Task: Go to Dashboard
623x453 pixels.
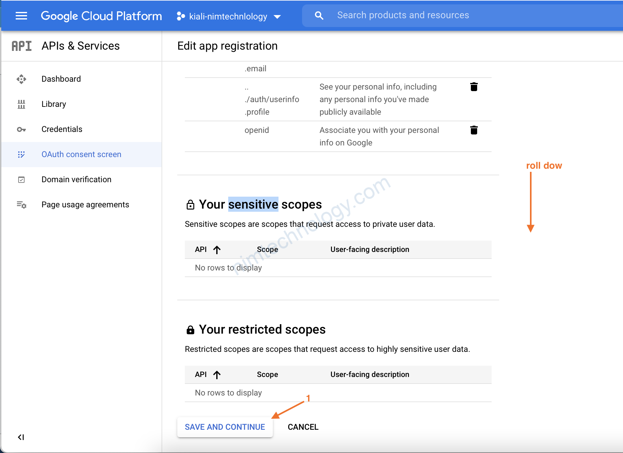Action: (61, 79)
